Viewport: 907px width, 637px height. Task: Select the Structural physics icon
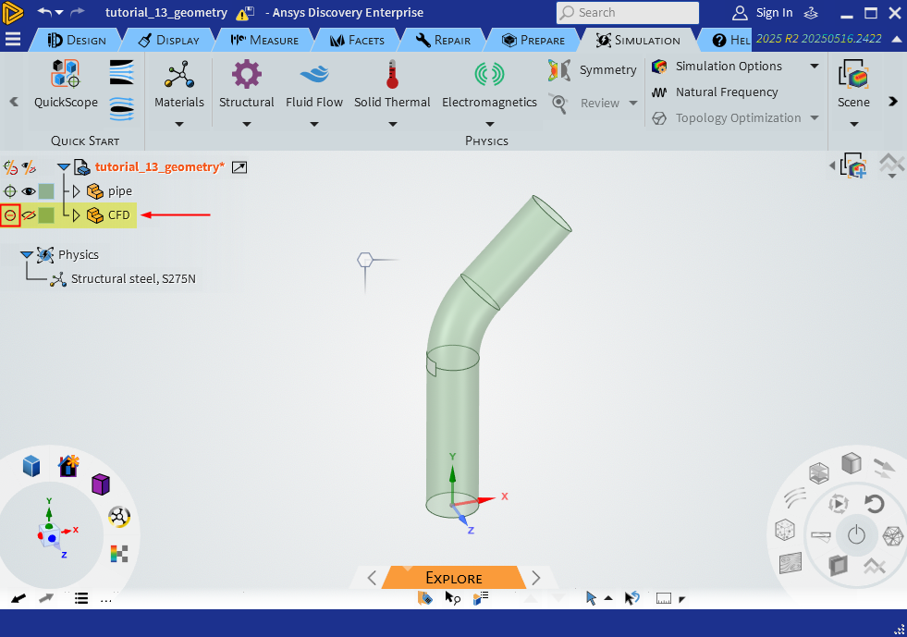[246, 75]
